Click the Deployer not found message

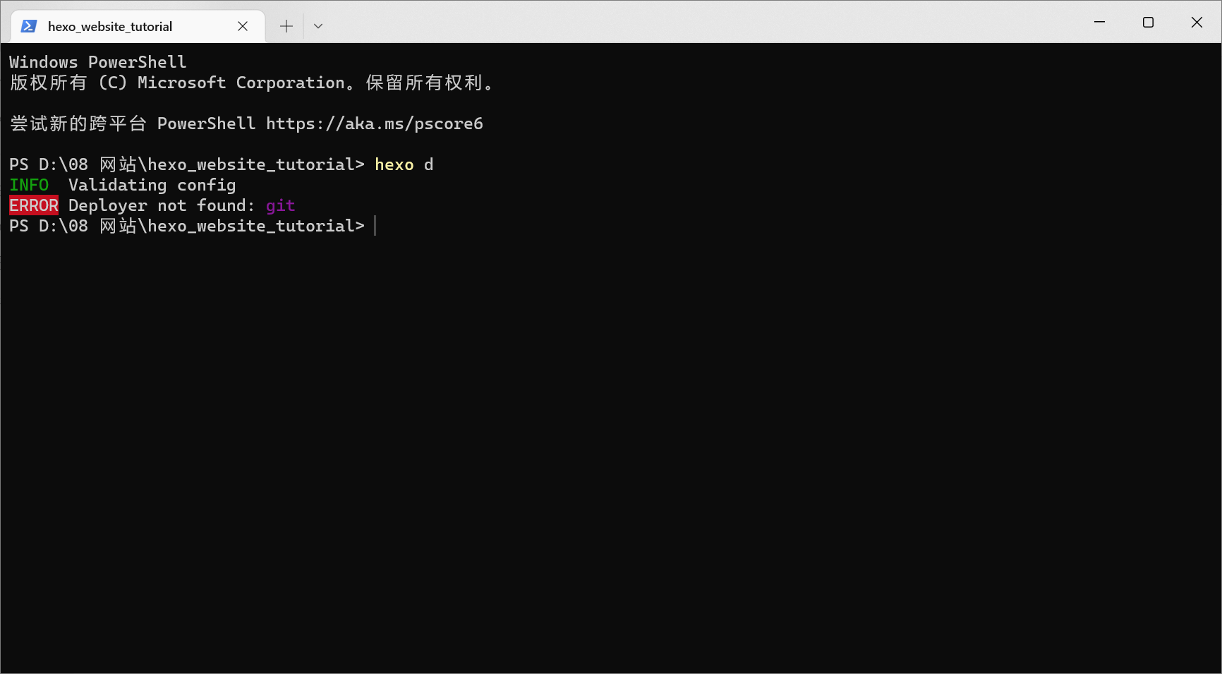161,205
